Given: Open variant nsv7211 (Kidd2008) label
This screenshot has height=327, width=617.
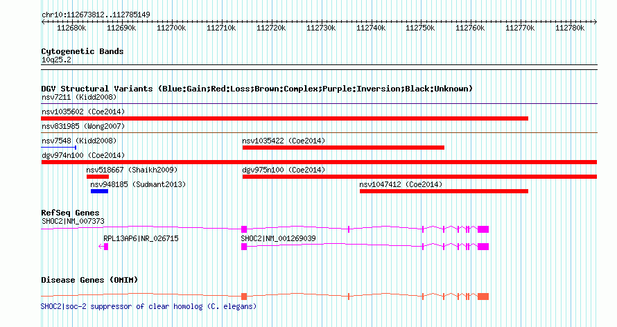Looking at the screenshot, I should [79, 97].
